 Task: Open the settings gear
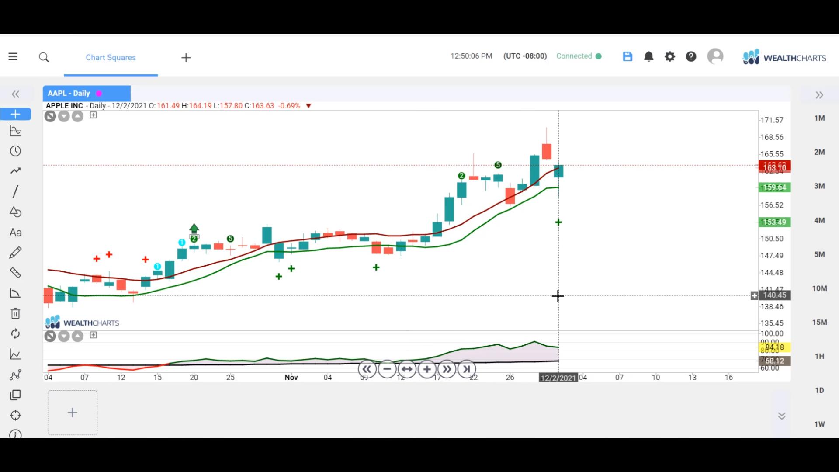pyautogui.click(x=670, y=56)
